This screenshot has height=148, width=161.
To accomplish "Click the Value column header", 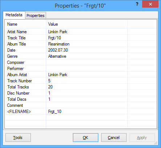I will 87,24.
